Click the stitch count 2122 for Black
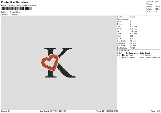This screenshot has width=161, height=113. [126, 55]
